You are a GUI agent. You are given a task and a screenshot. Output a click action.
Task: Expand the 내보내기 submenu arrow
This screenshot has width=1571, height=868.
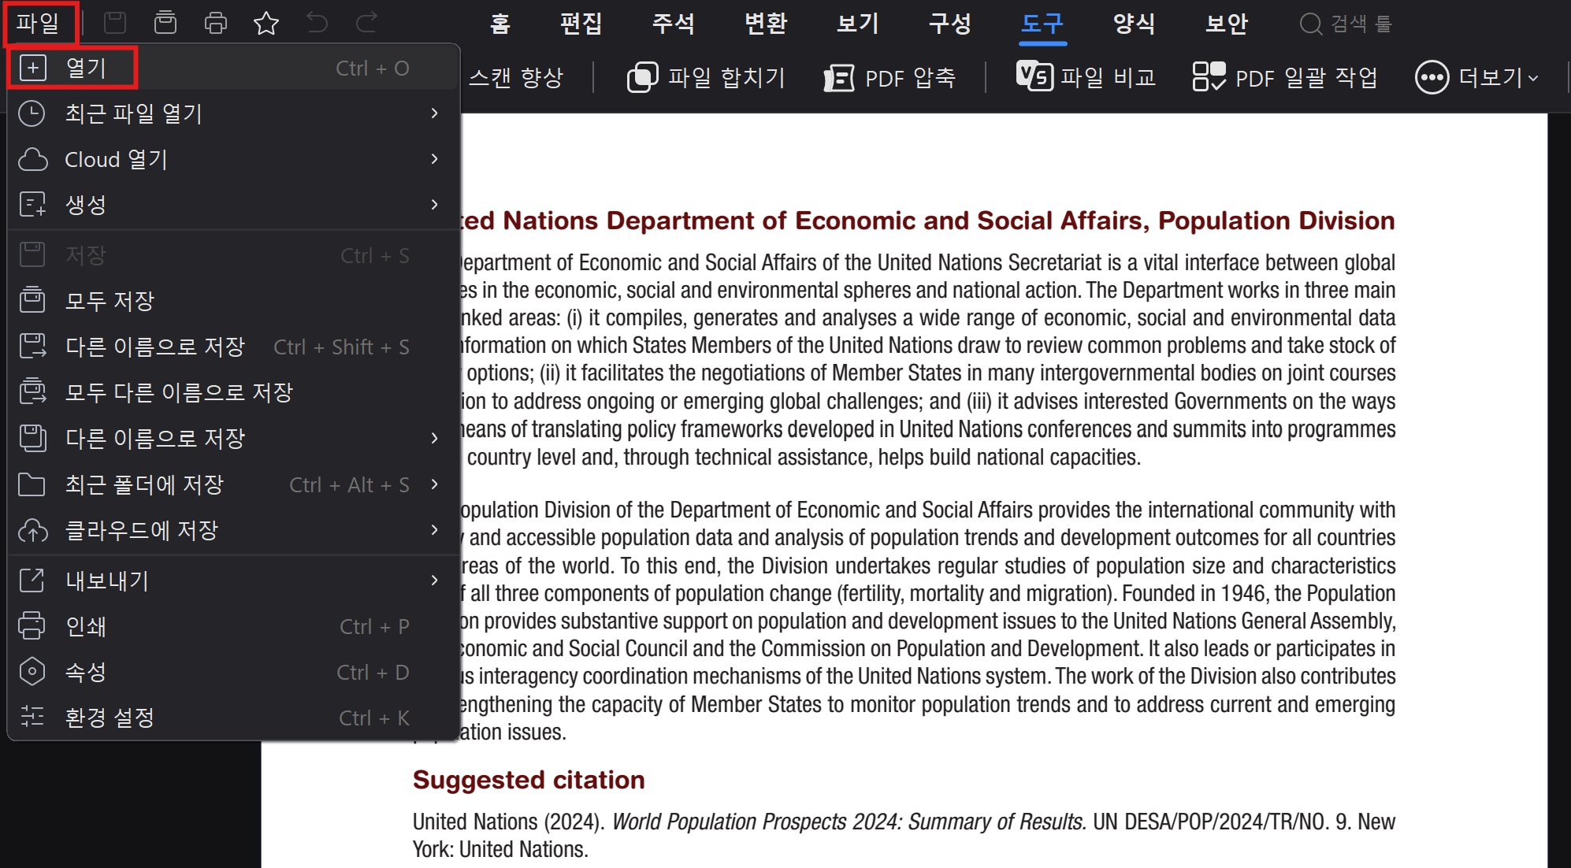pyautogui.click(x=434, y=581)
